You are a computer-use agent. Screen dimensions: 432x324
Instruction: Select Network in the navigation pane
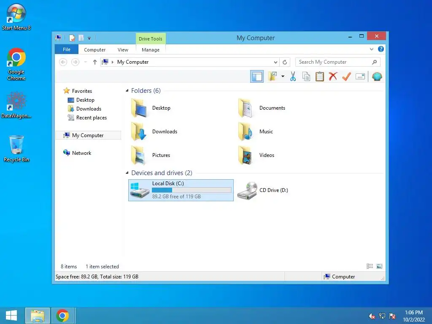[x=81, y=153]
